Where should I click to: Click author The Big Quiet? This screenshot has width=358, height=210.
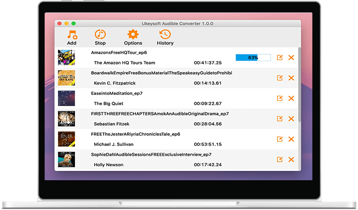coord(109,104)
